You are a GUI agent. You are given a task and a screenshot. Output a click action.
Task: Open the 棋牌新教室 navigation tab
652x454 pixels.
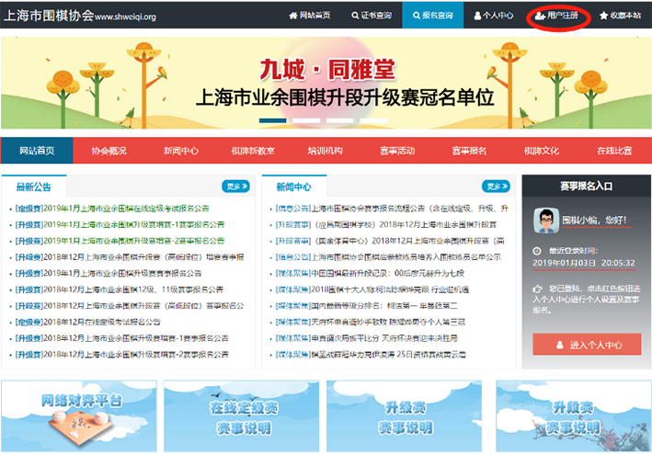pyautogui.click(x=252, y=150)
